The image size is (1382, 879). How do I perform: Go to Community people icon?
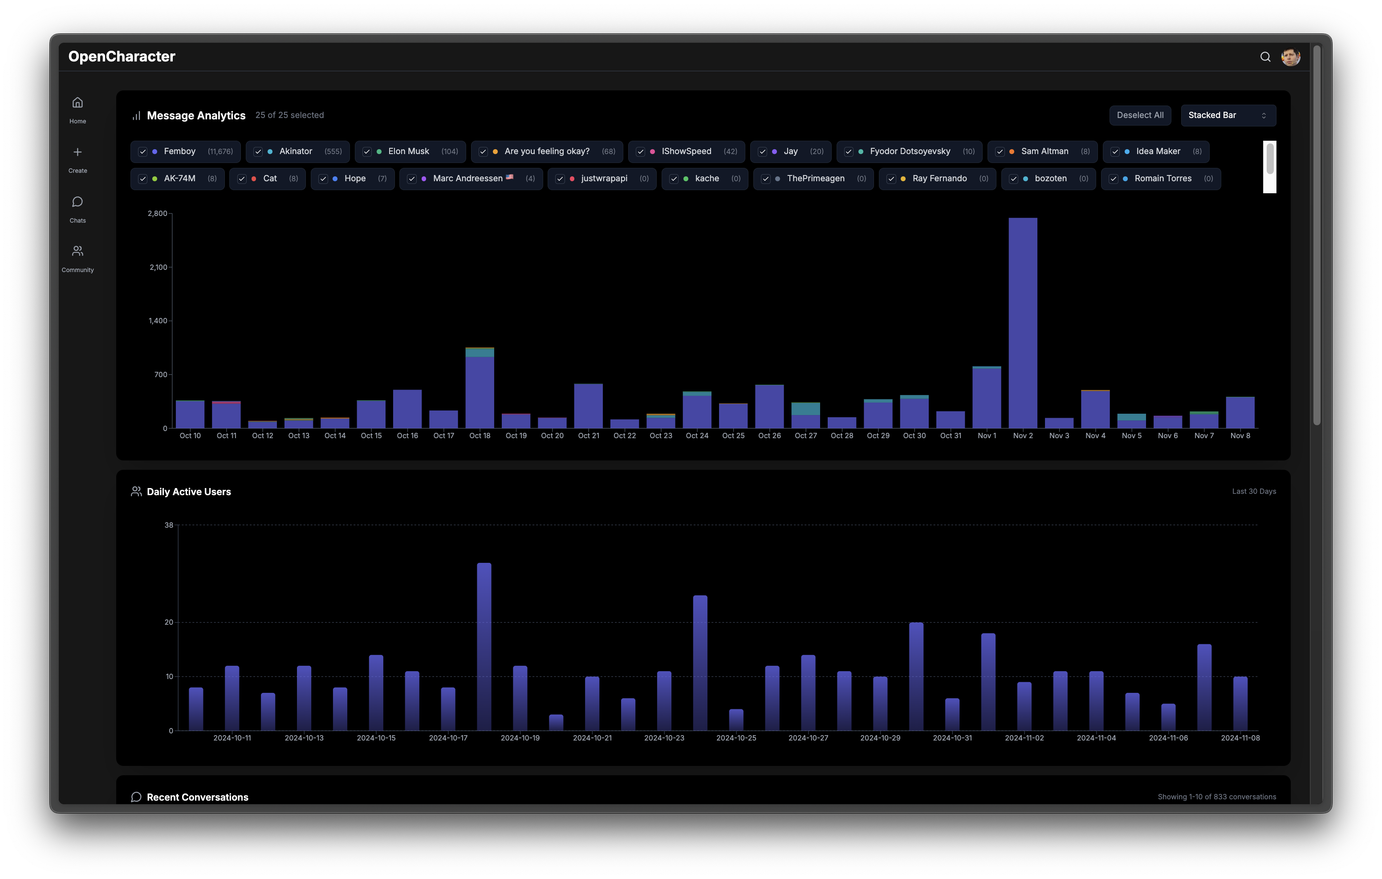(77, 252)
